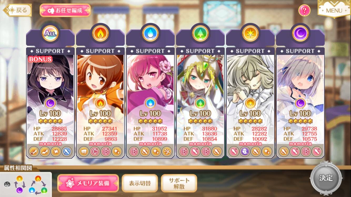
Task: Tap サポート解散 to disband supports
Action: tap(179, 183)
